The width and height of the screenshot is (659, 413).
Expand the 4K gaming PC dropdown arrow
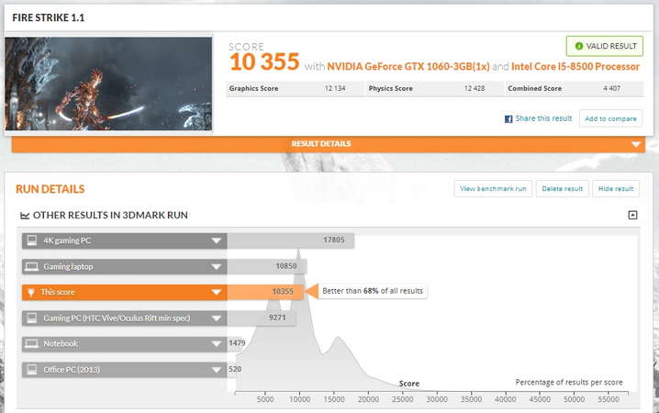pos(217,240)
